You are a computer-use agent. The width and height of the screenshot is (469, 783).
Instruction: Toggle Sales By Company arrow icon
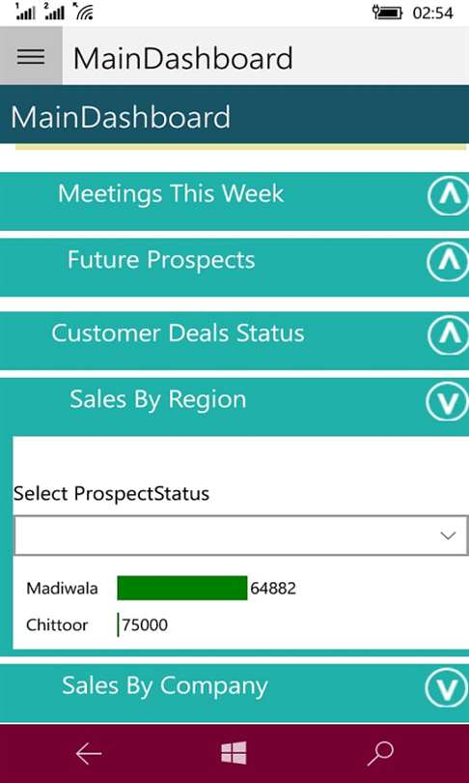point(447,687)
